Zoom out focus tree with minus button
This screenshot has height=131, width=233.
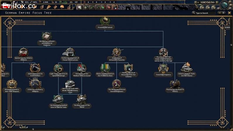(219, 13)
